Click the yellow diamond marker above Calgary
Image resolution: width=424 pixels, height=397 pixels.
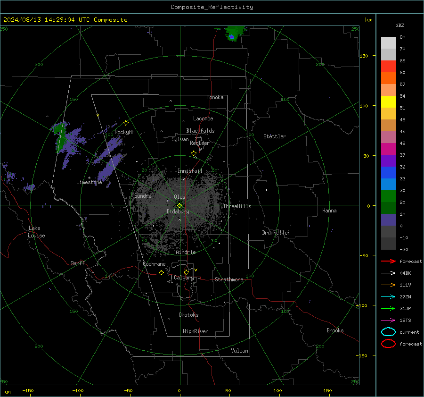186,272
